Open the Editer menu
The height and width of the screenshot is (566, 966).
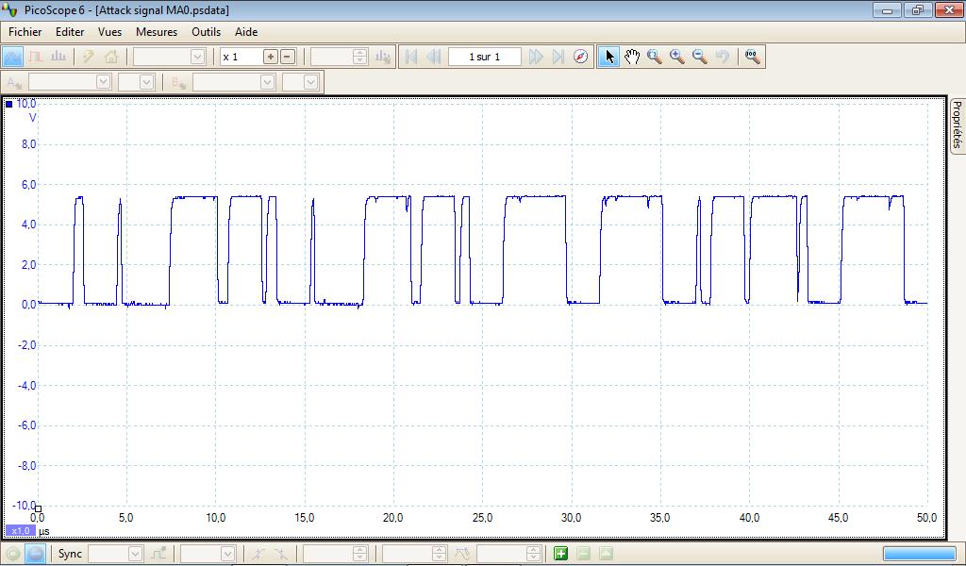[70, 32]
